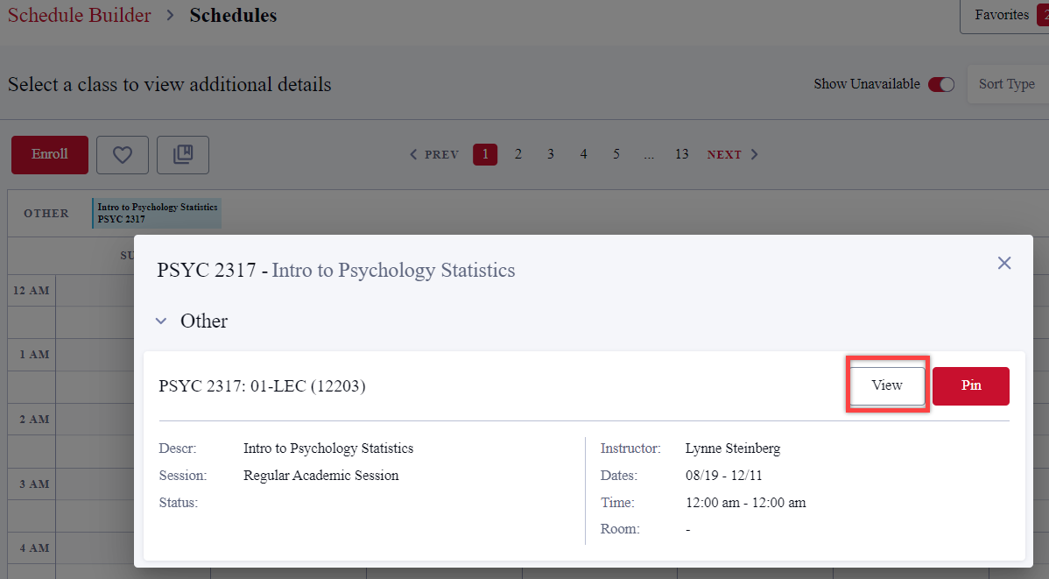The image size is (1049, 579).
Task: Close the PSYC 2317 details dialog
Action: [1004, 263]
